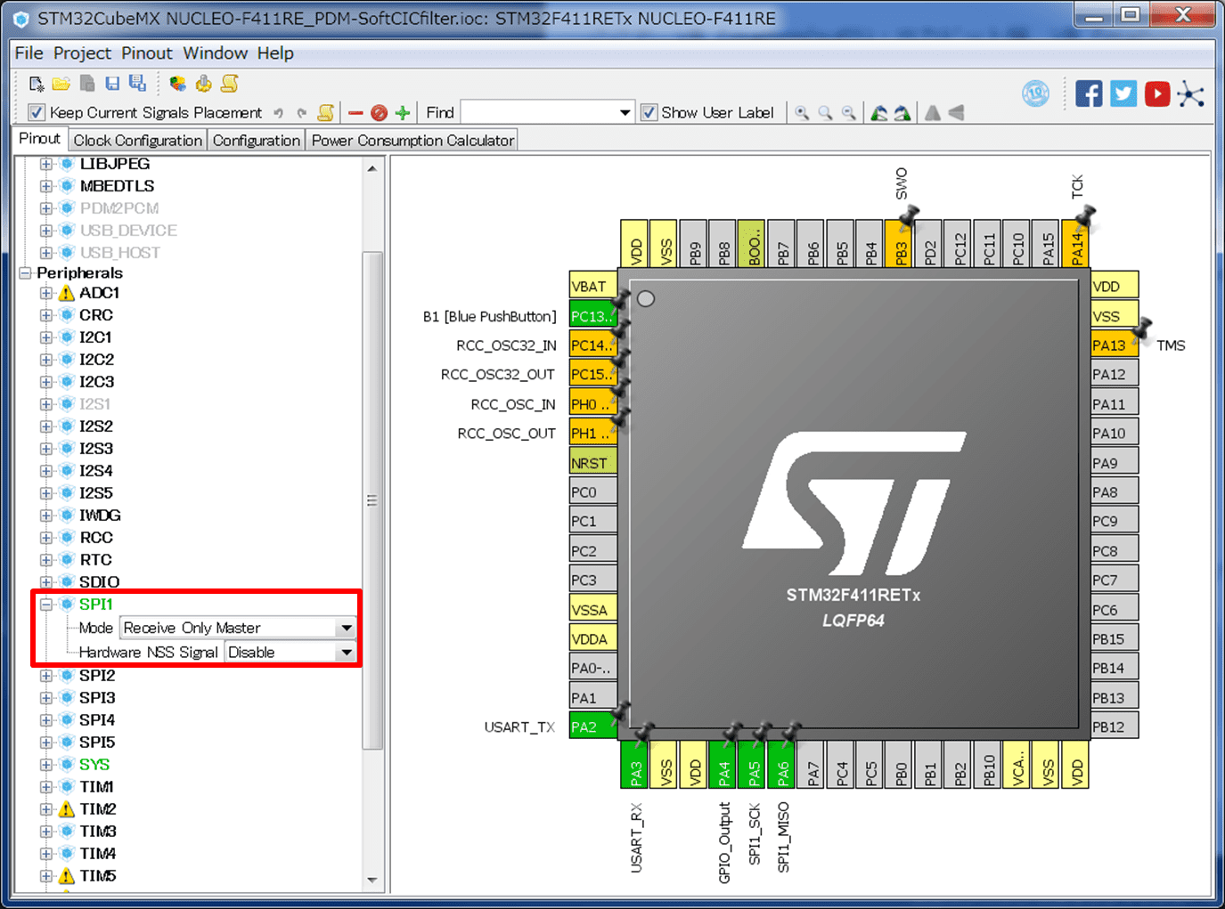Image resolution: width=1225 pixels, height=909 pixels.
Task: Switch to Power Consumption Calculator tab
Action: click(412, 141)
